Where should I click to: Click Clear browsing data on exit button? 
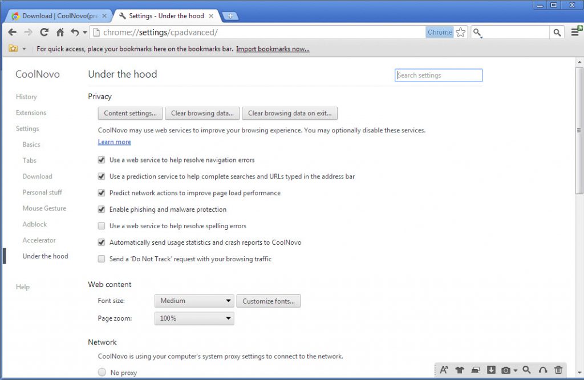tap(290, 113)
